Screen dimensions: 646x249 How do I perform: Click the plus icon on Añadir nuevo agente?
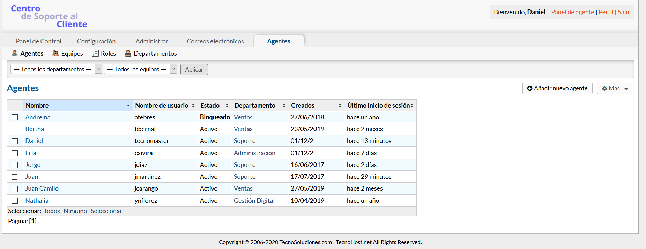coord(529,88)
